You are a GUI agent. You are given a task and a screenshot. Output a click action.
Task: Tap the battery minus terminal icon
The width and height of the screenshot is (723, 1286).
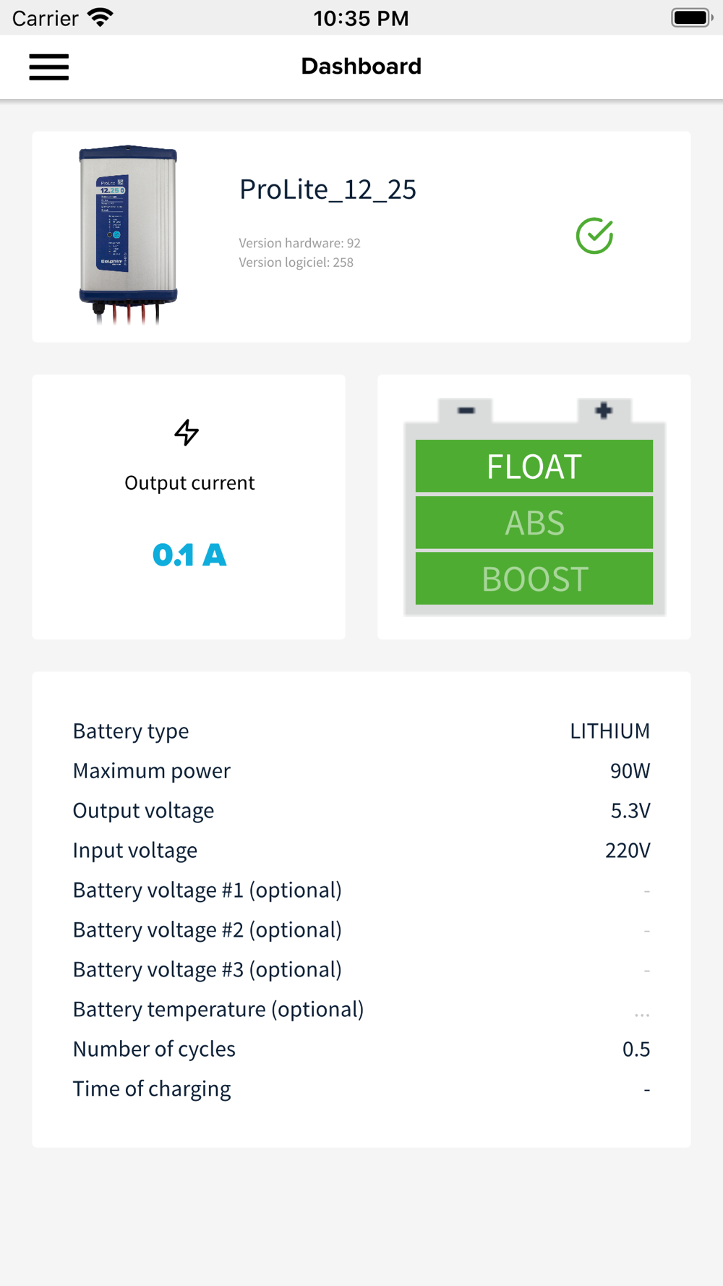[466, 411]
